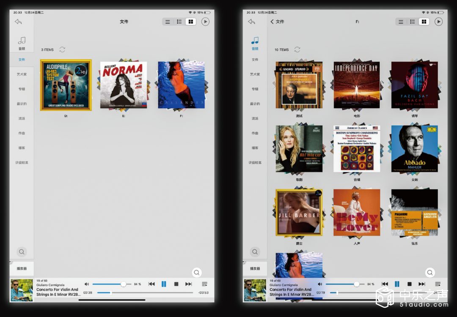Skip to previous track in left player
The height and width of the screenshot is (317, 457).
[151, 284]
